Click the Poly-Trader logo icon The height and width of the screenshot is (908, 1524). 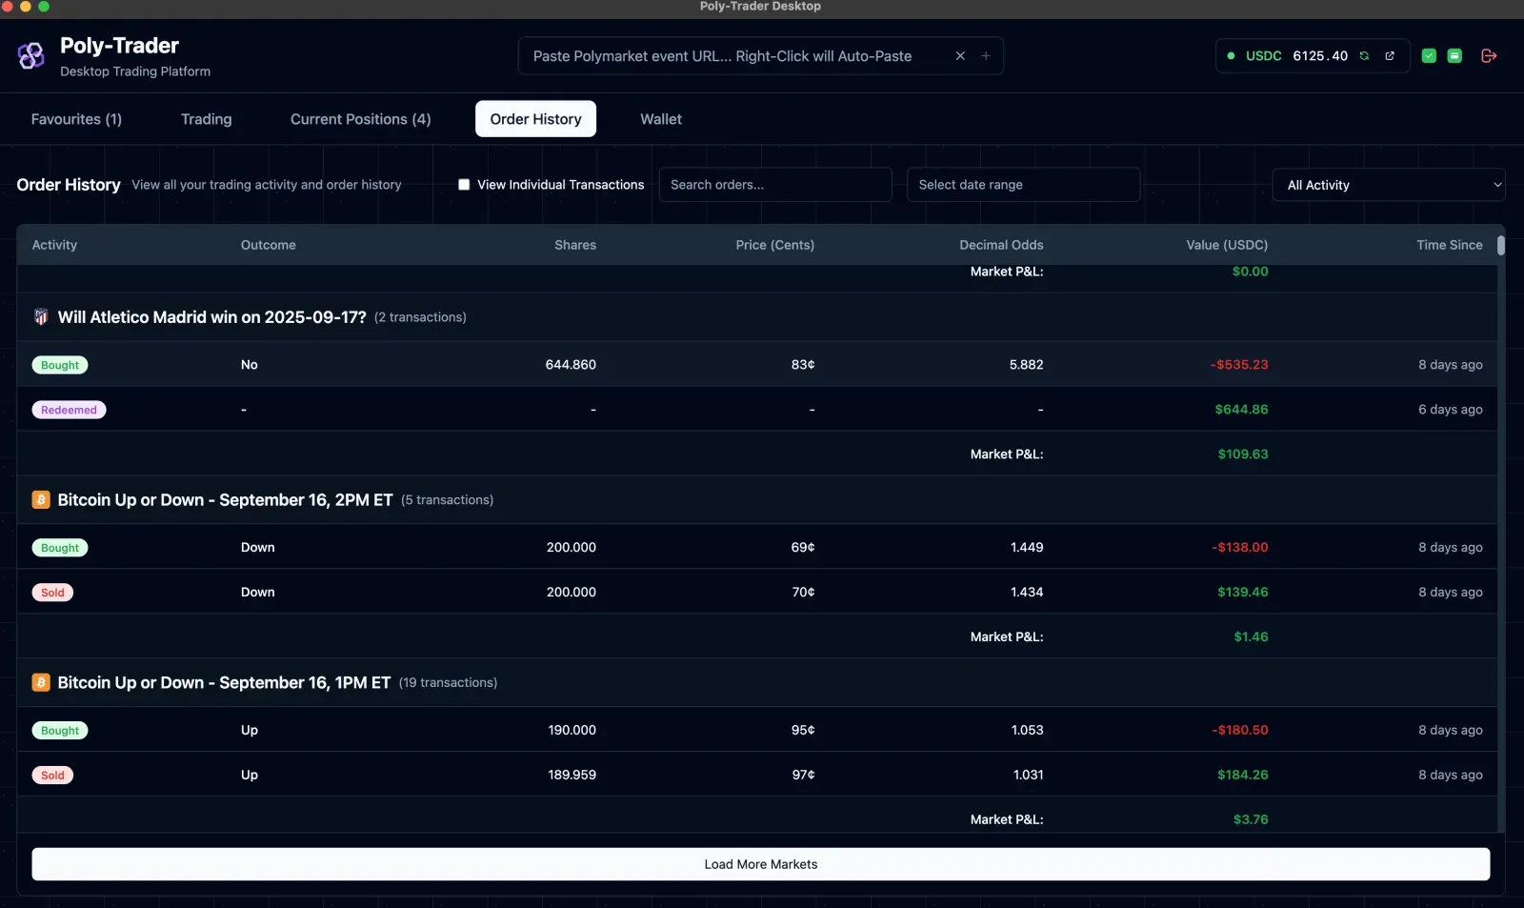pyautogui.click(x=30, y=55)
